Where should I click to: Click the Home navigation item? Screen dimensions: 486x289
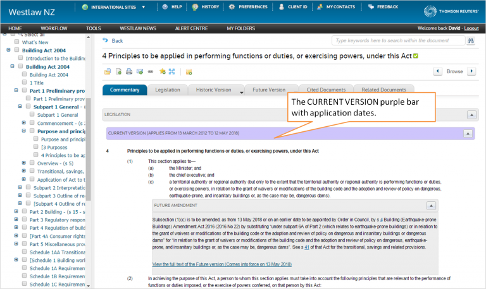tap(15, 28)
